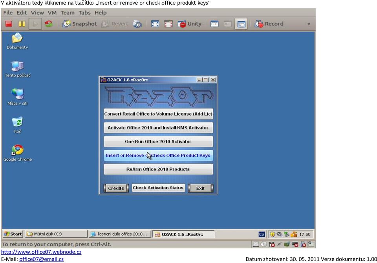Open the Team menu
Image resolution: width=377 pixels, height=263 pixels.
[67, 13]
